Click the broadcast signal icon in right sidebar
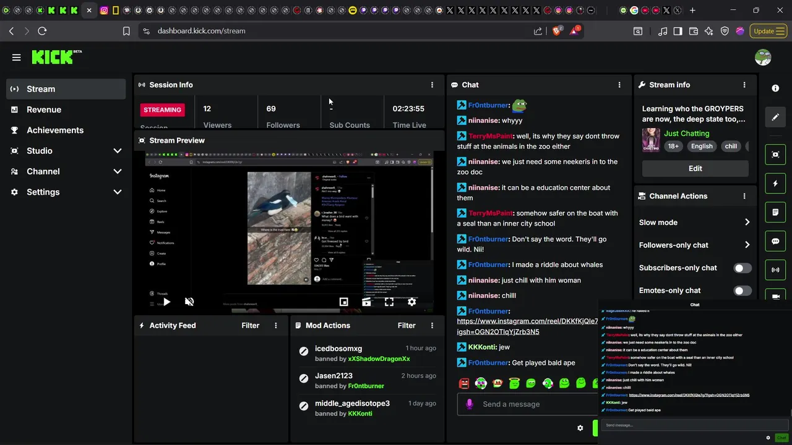Viewport: 792px width, 445px height. 775,270
